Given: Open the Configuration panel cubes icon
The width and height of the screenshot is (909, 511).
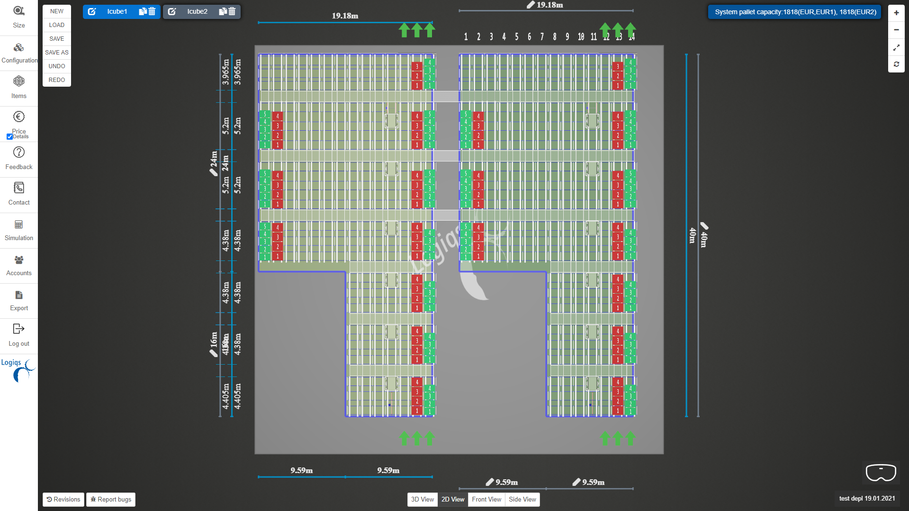Looking at the screenshot, I should (x=18, y=48).
